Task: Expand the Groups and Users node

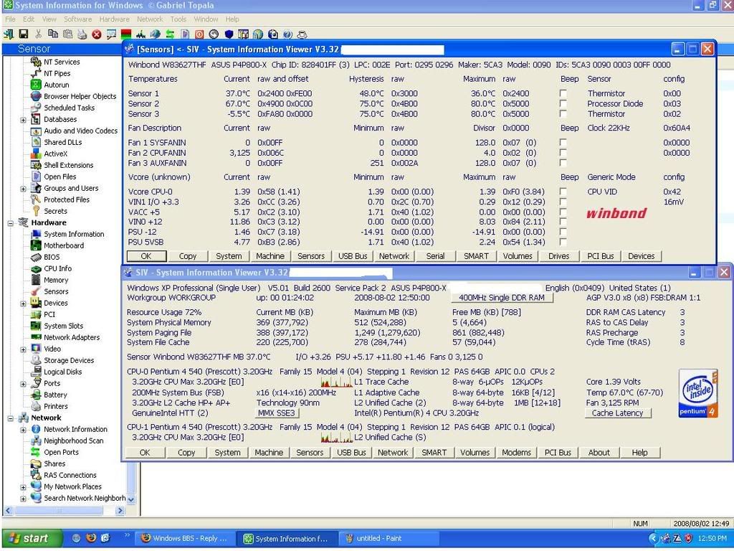Action: [x=23, y=189]
